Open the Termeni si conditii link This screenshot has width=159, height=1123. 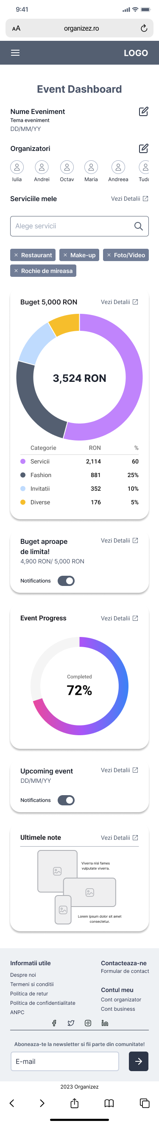pyautogui.click(x=32, y=984)
